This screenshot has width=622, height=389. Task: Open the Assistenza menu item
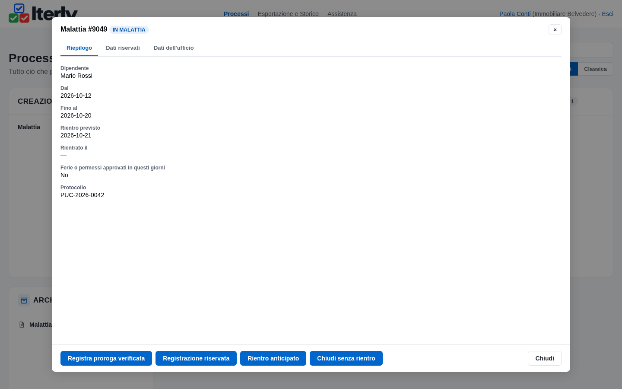pos(342,14)
